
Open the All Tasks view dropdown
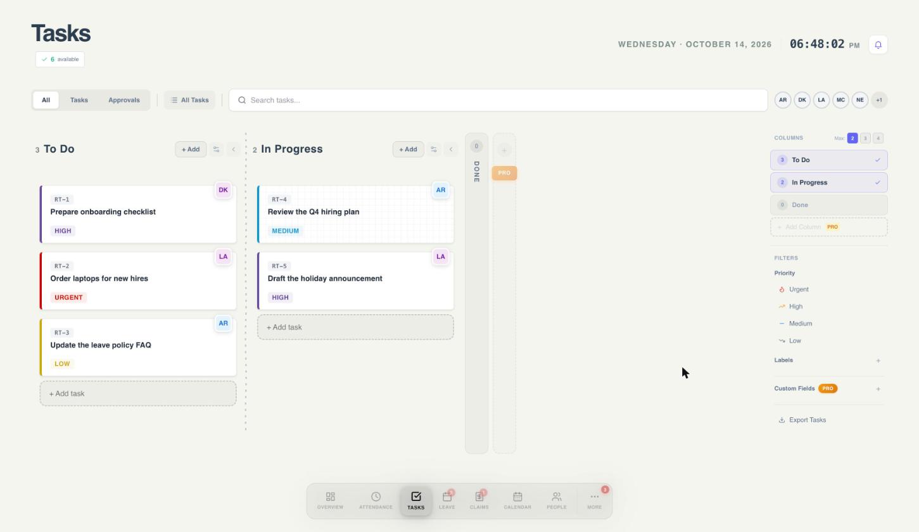(x=190, y=100)
